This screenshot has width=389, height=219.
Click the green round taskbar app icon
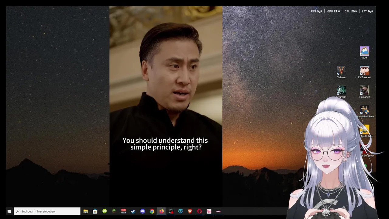(x=105, y=211)
